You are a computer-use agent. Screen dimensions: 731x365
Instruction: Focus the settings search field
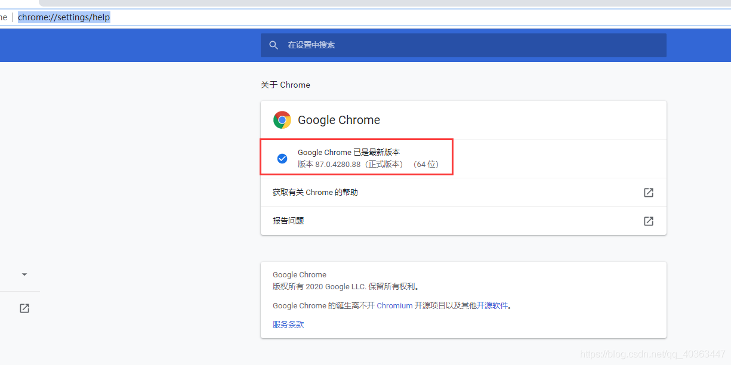tap(464, 45)
